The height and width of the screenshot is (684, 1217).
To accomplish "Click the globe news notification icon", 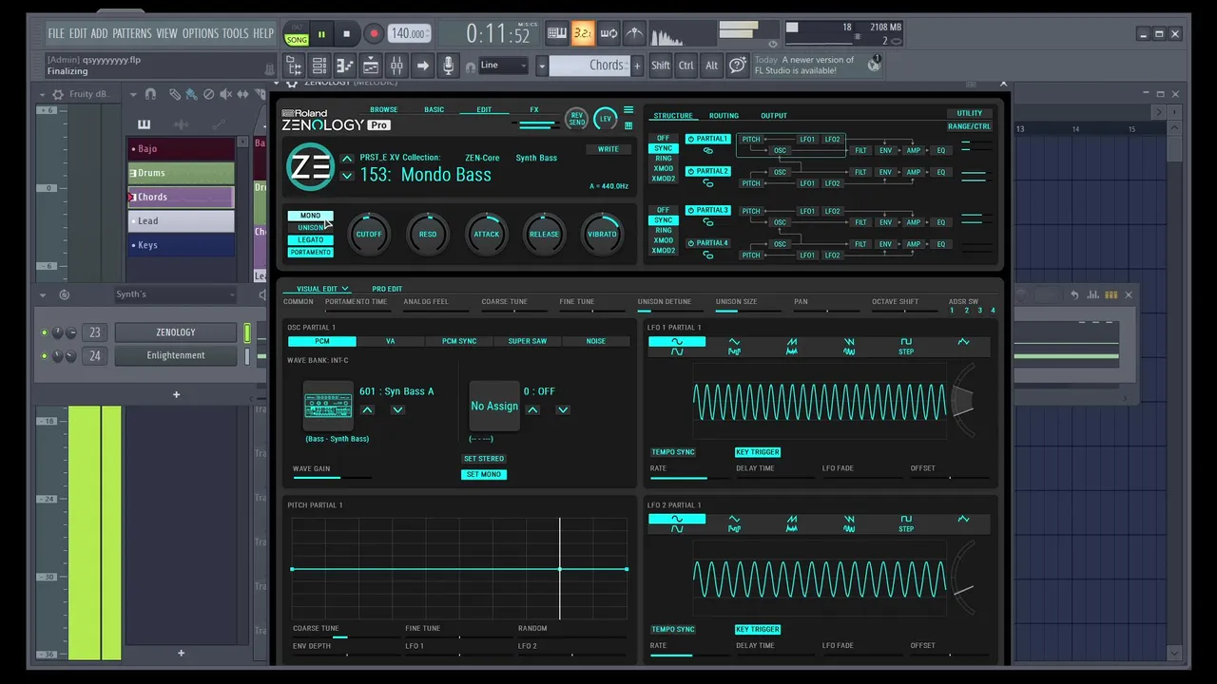I will click(x=874, y=65).
